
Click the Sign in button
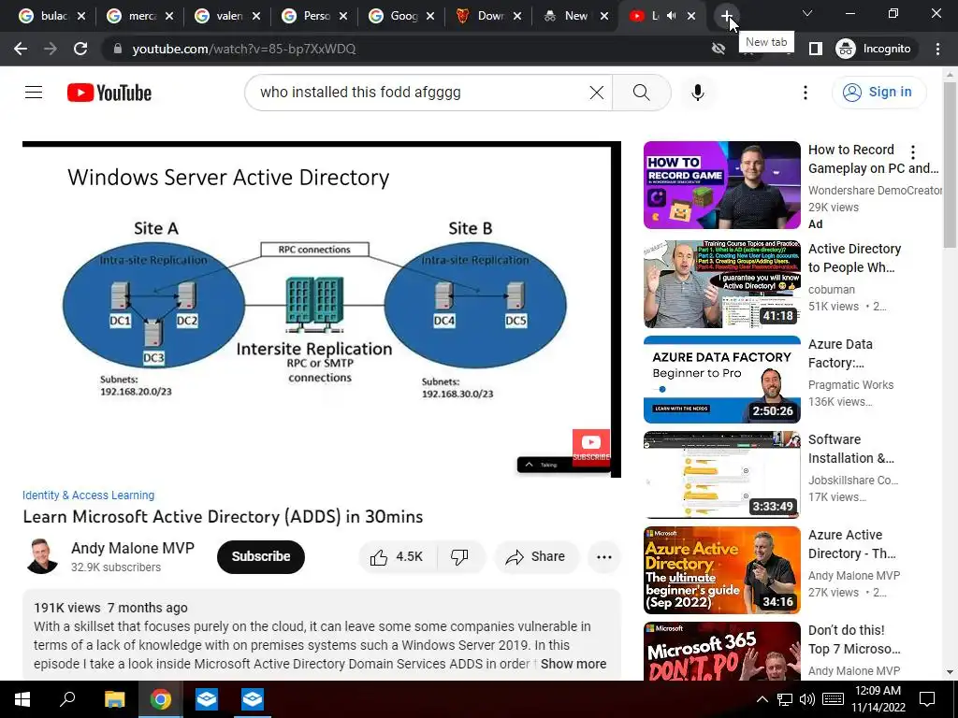[878, 93]
